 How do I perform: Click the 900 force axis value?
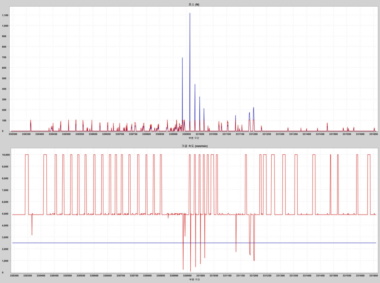click(4, 36)
